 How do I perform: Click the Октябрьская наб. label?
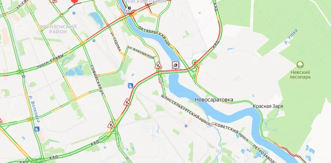(x=154, y=36)
